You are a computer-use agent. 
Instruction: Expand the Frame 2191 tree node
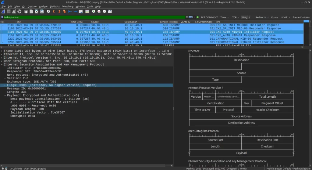pyautogui.click(x=2, y=51)
